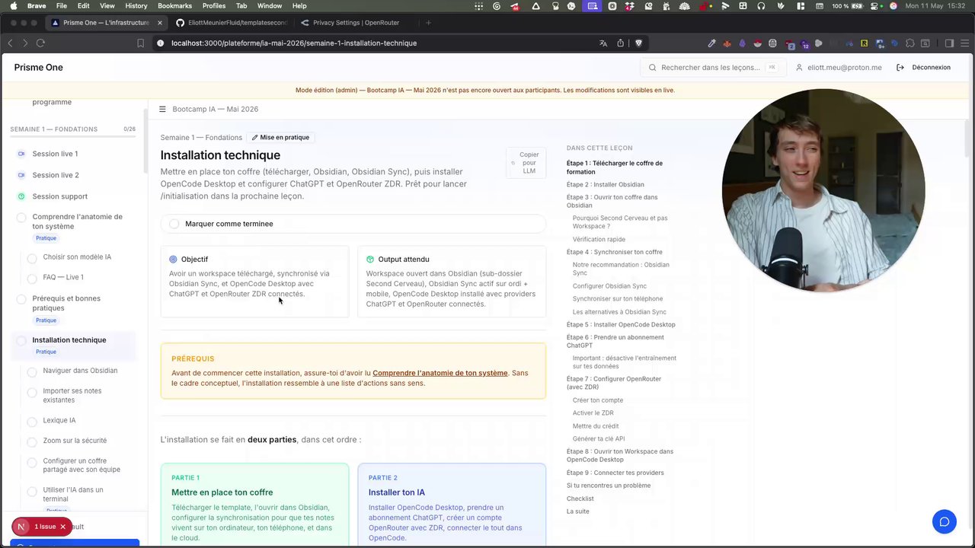The width and height of the screenshot is (975, 548).
Task: Click the Semaine 1 — Fondations section header in sidebar
Action: 54,129
